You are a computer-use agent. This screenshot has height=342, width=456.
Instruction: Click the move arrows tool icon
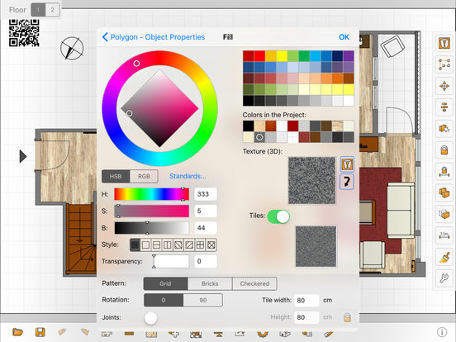click(444, 86)
